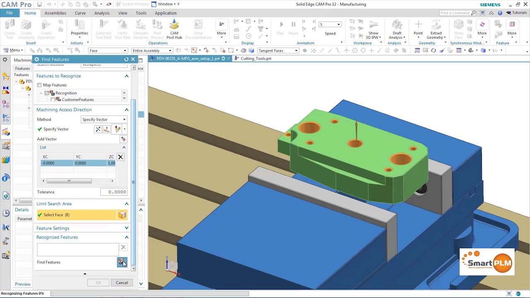Collapse the Limit Search Area section
Screen dimensions: 530x298
point(127,204)
